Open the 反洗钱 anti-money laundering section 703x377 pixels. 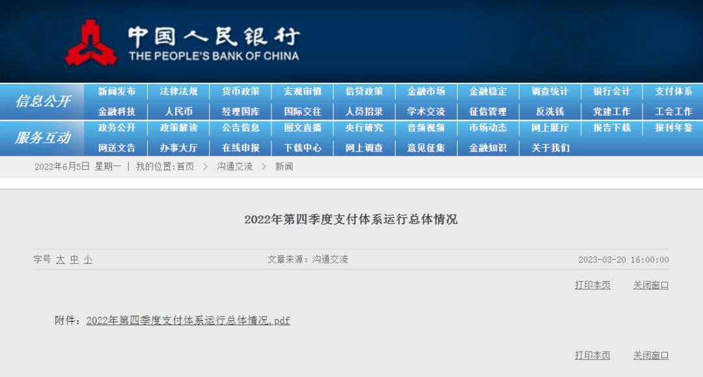(x=549, y=111)
